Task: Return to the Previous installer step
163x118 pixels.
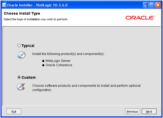Action: pyautogui.click(x=133, y=111)
